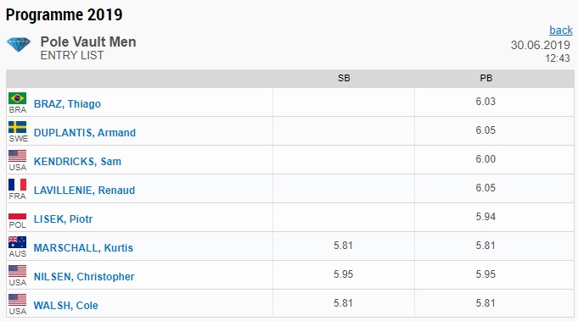Click the USA flag beside Nilsen
This screenshot has width=578, height=321.
pos(17,271)
